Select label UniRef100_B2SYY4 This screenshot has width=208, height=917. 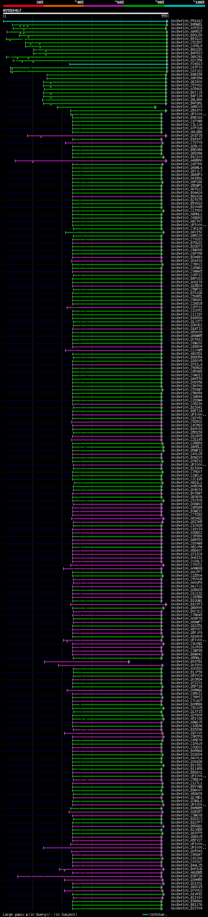[x=187, y=909]
